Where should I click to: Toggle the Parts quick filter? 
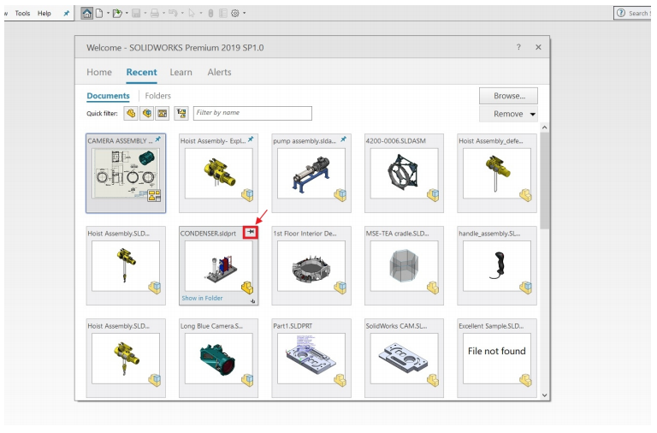click(x=131, y=113)
